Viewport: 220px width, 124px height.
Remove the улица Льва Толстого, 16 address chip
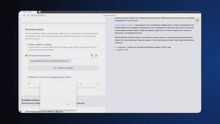pyautogui.click(x=69, y=61)
